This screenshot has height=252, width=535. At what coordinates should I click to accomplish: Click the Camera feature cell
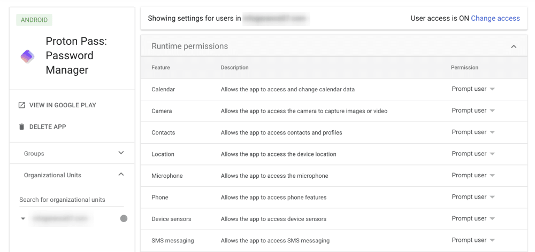(x=162, y=111)
